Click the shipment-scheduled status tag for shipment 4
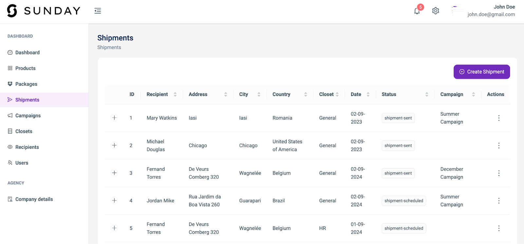This screenshot has height=244, width=524. 403,201
